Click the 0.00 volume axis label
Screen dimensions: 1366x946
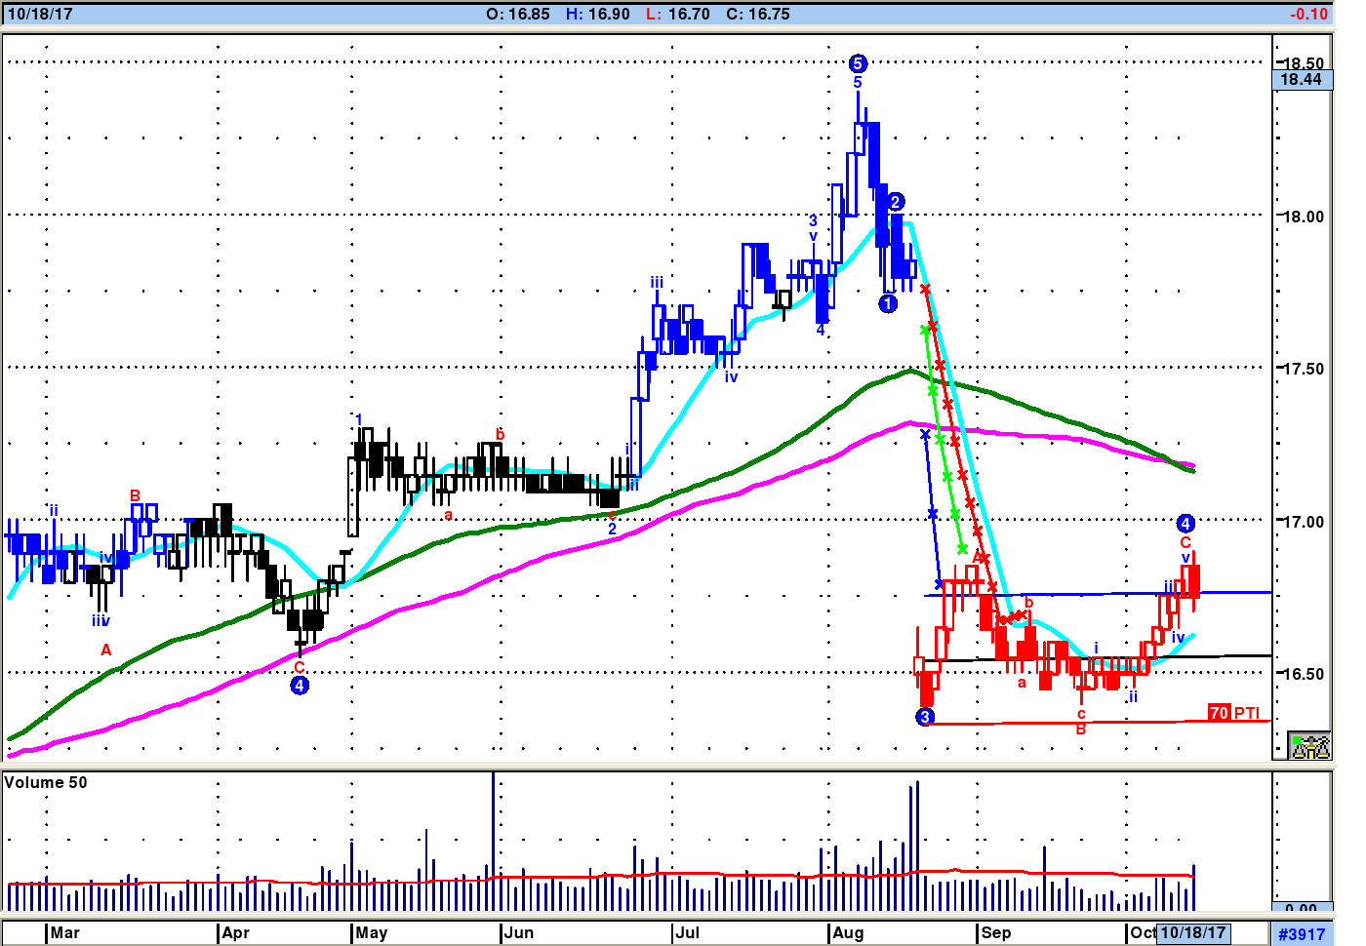(x=1302, y=909)
